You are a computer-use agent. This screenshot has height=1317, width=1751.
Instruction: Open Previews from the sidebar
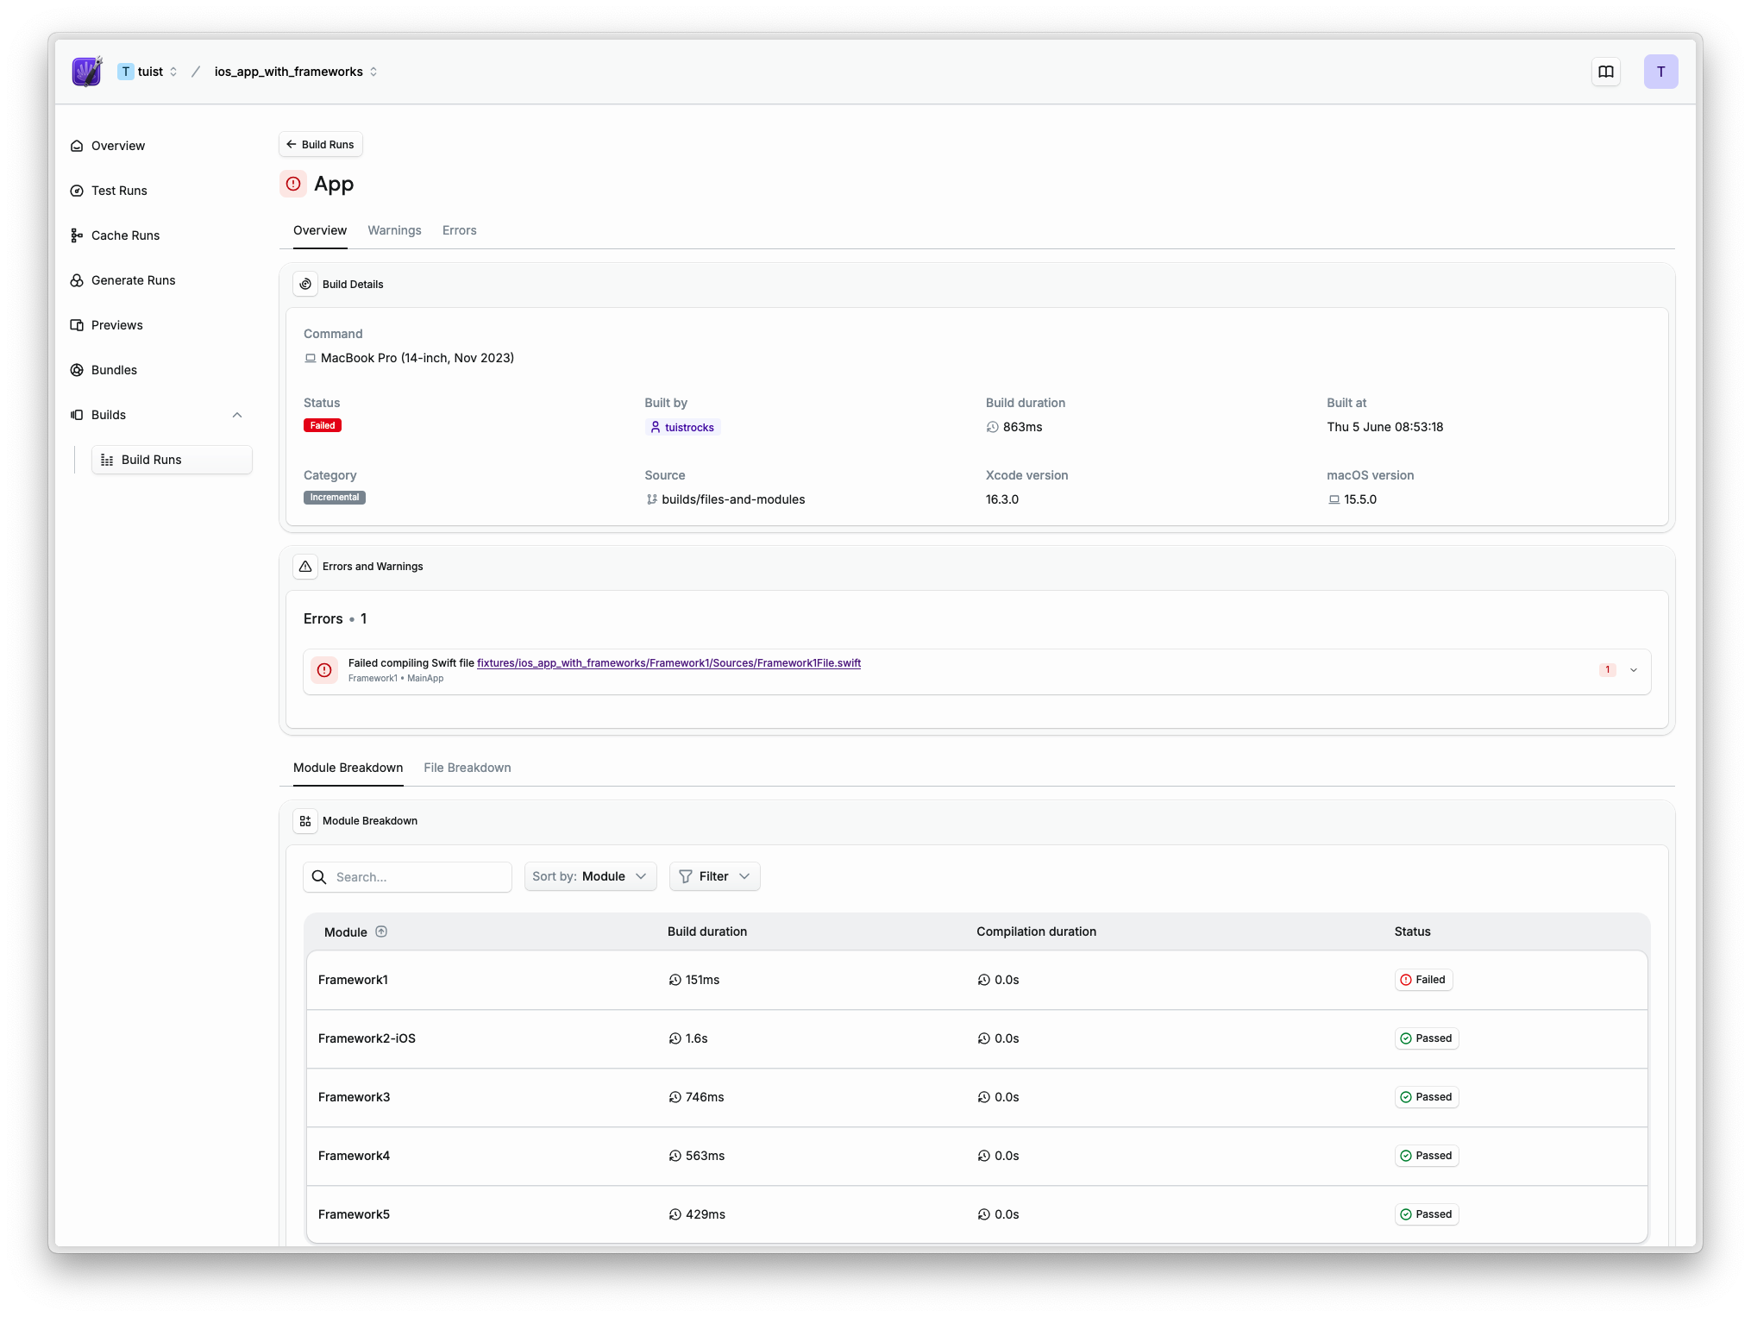pyautogui.click(x=116, y=324)
